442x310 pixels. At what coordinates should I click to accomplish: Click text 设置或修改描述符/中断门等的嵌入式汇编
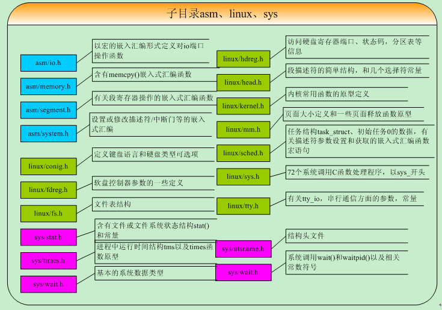149,124
